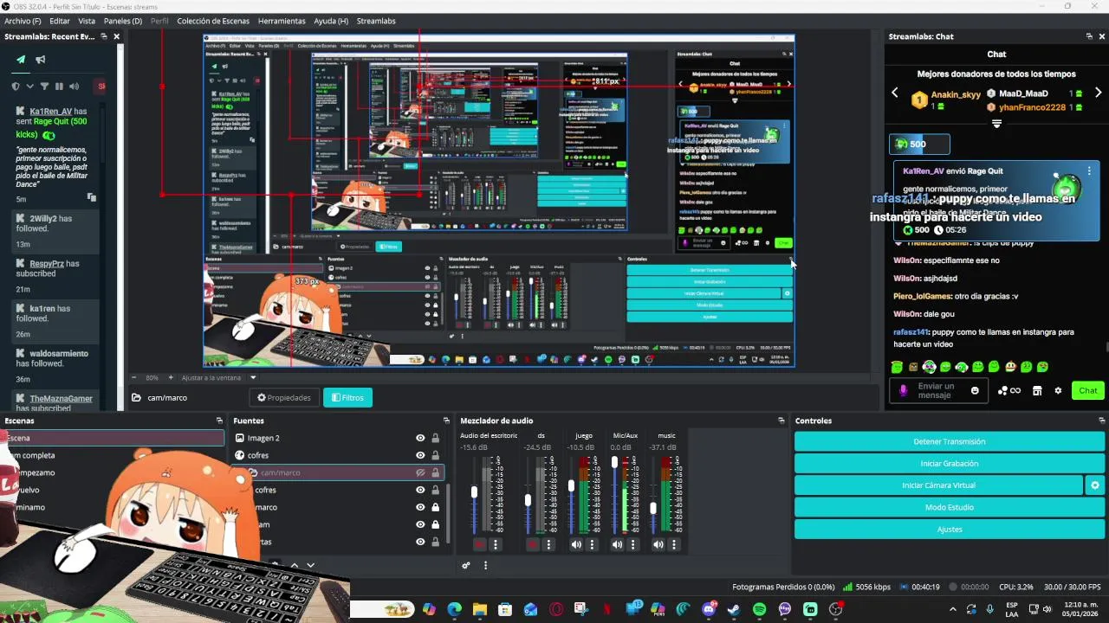
Task: Open the Ajustar a la ventana dropdown
Action: click(253, 378)
